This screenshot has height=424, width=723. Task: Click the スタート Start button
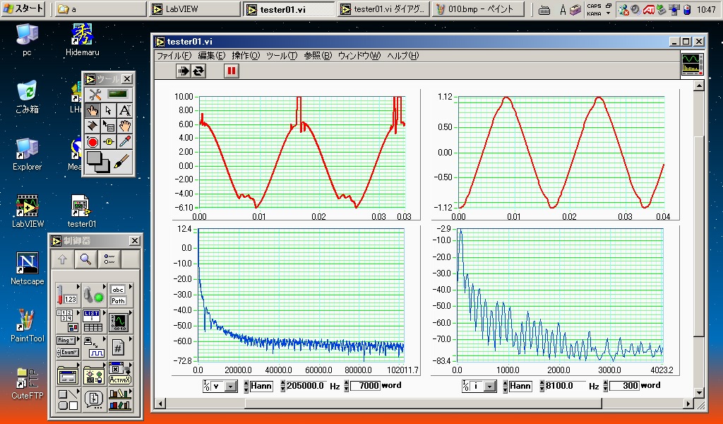23,9
